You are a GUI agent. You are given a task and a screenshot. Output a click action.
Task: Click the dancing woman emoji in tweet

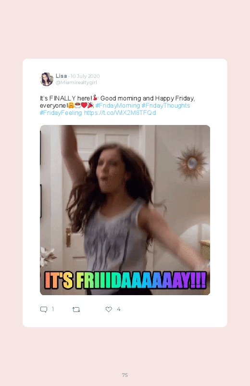tap(95, 98)
